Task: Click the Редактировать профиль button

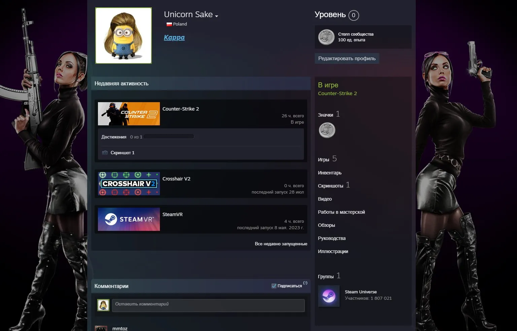Action: (347, 58)
